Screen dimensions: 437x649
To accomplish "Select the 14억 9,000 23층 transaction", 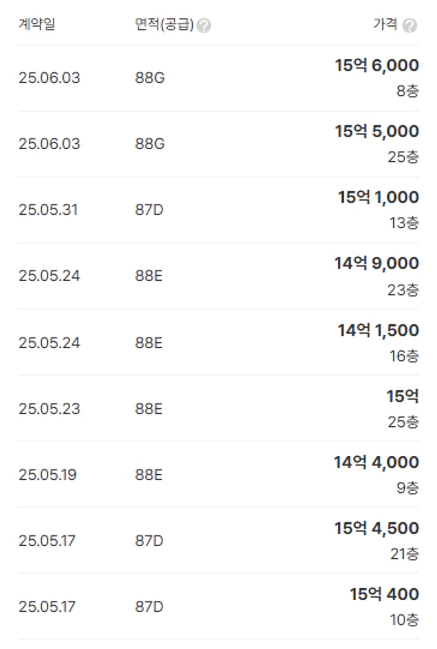I will pyautogui.click(x=219, y=276).
